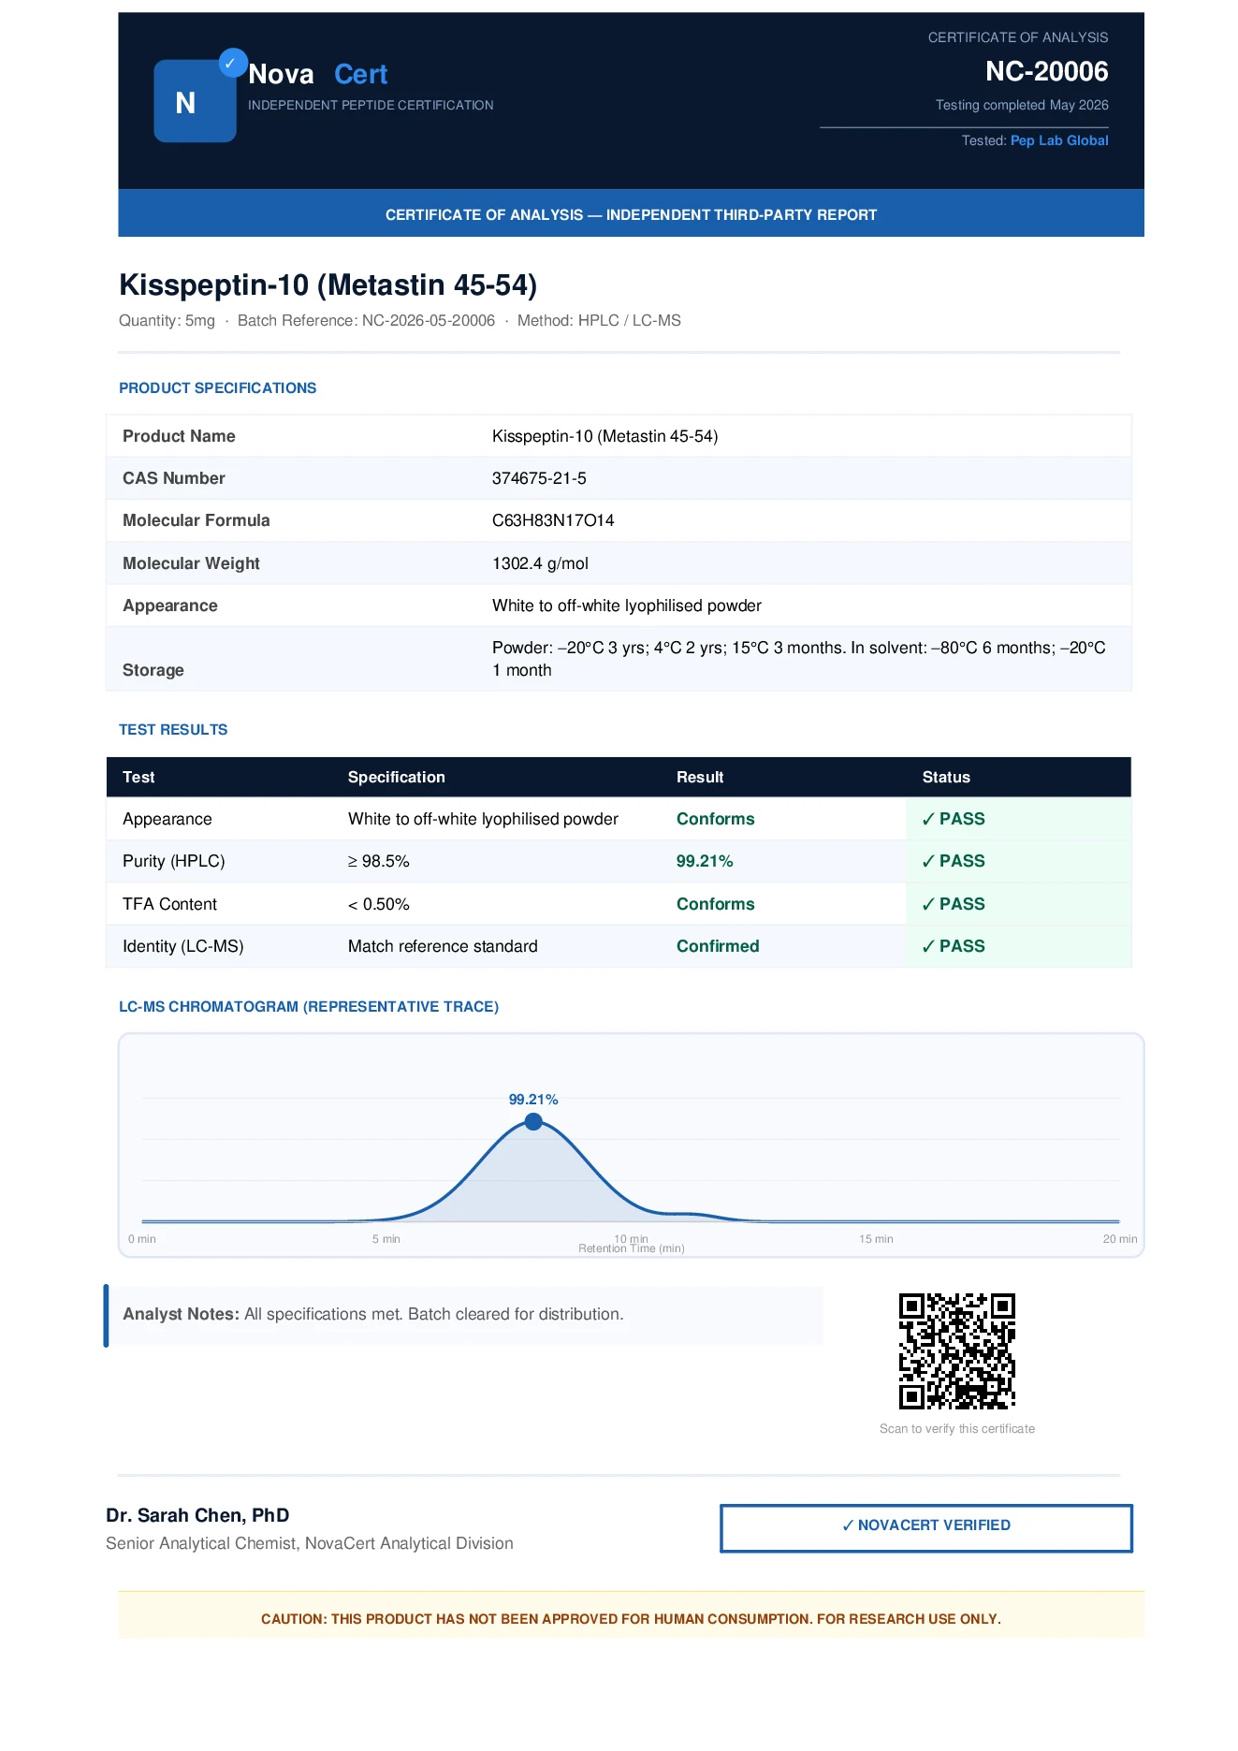Click the Specification column header
This screenshot has height=1751, width=1238.
397,777
